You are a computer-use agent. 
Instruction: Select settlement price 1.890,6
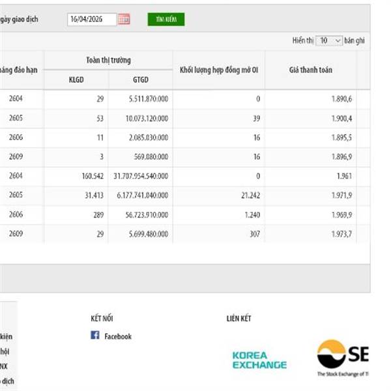tap(341, 99)
